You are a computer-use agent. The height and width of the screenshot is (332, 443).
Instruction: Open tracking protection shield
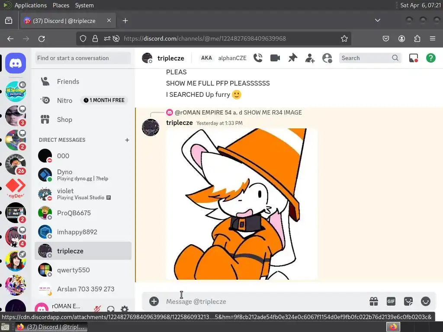(x=83, y=38)
